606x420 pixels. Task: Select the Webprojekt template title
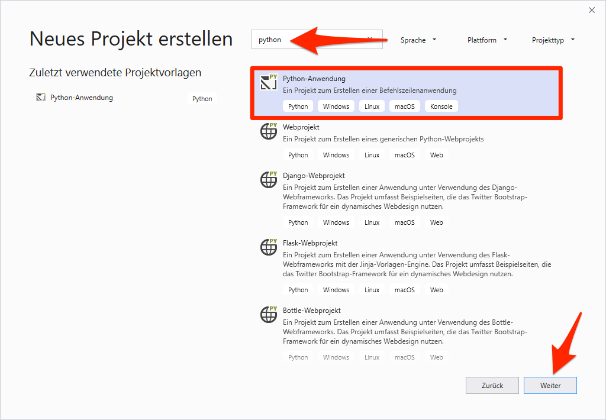tap(301, 127)
